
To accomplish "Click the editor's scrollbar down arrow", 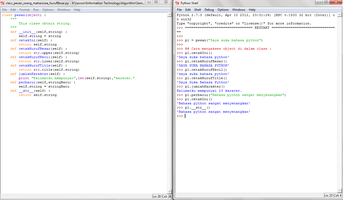I will click(x=170, y=191).
